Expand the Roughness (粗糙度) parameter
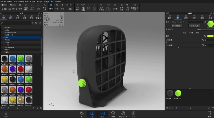 coord(166,40)
